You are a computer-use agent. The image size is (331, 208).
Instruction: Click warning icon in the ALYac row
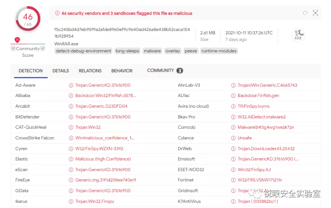click(x=233, y=96)
